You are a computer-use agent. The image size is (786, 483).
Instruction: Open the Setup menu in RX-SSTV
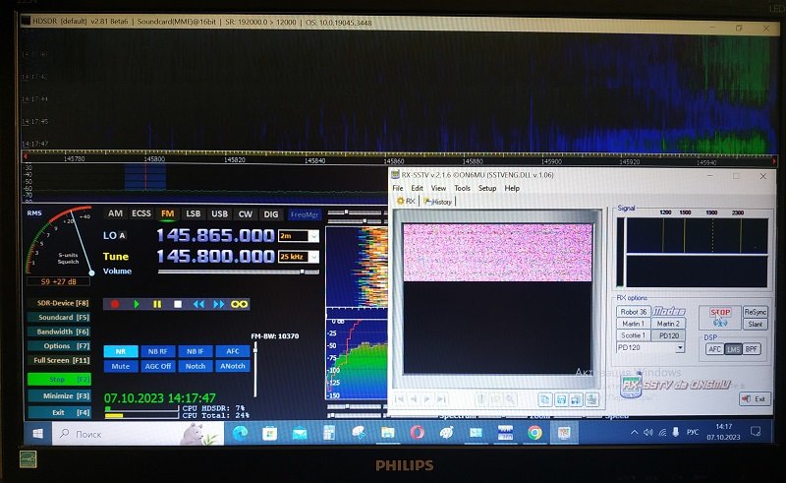click(487, 188)
